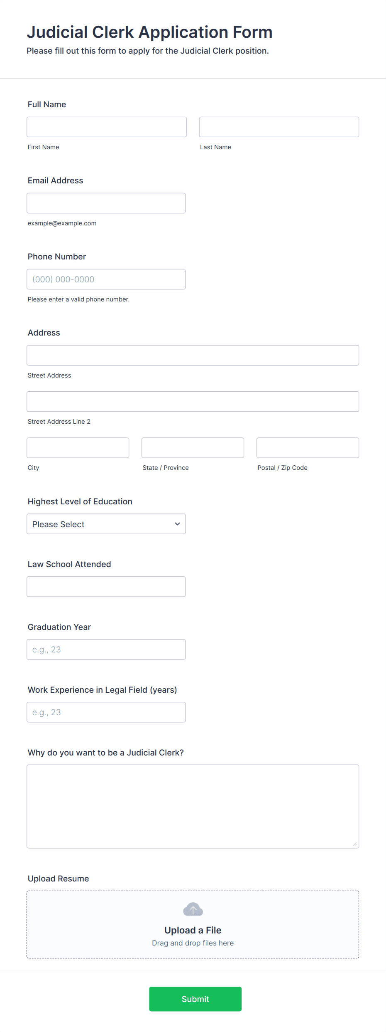Click the textarea resize handle corner
Image resolution: width=386 pixels, height=1032 pixels.
(x=355, y=844)
